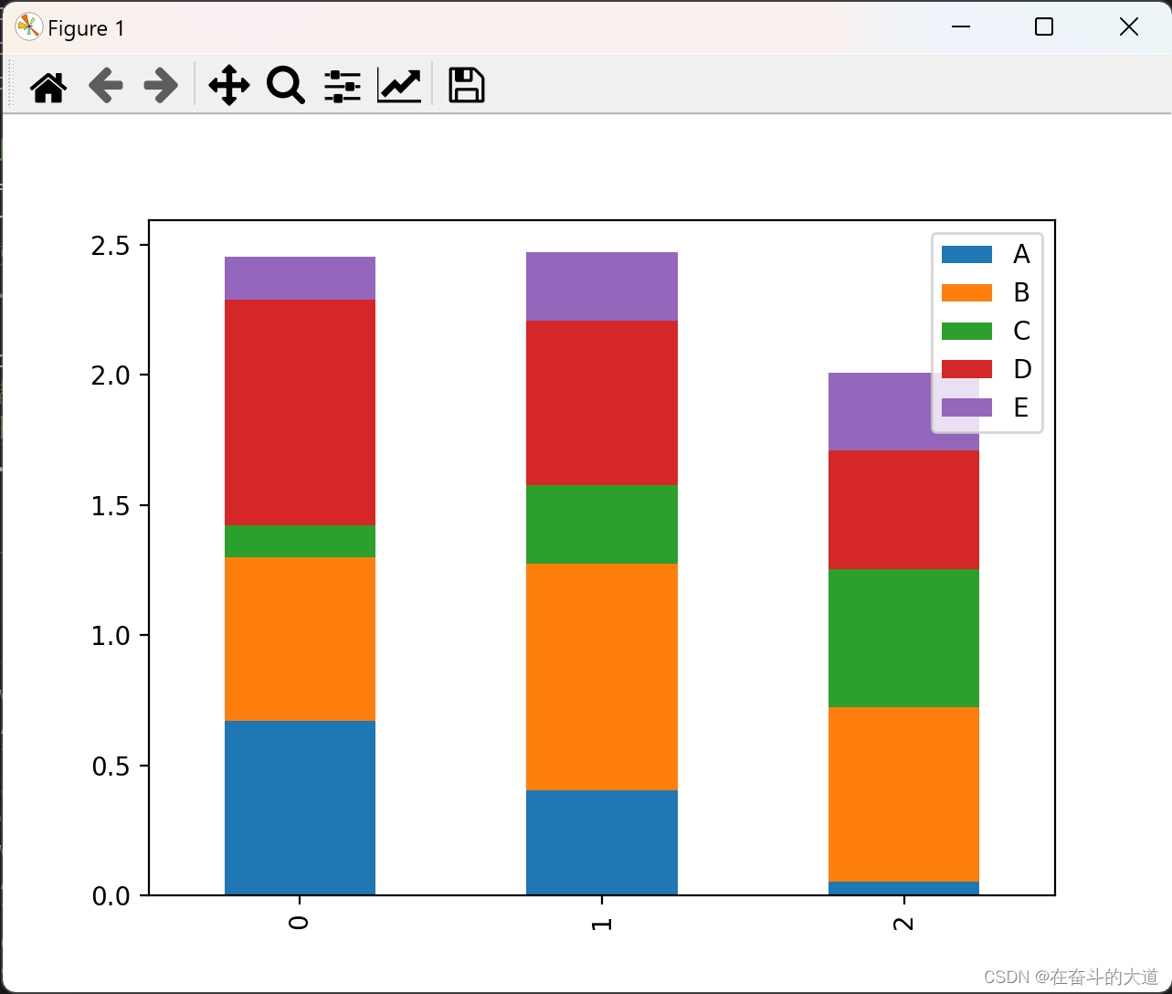Click the legend label B
1172x994 pixels.
(x=1021, y=292)
